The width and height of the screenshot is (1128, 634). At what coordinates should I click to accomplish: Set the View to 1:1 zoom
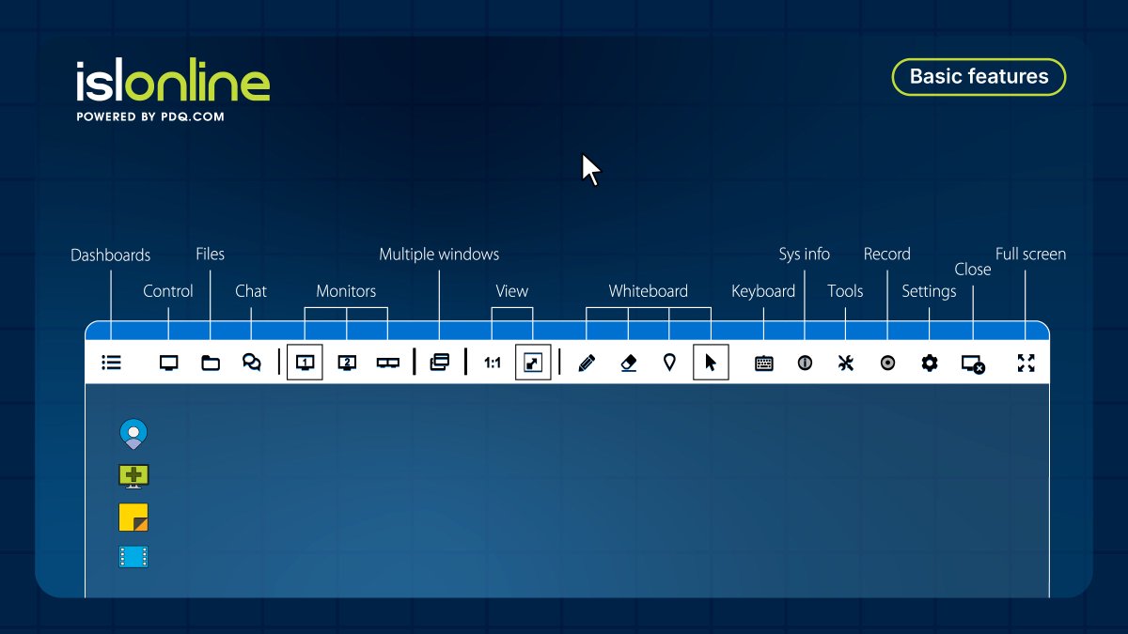tap(491, 363)
